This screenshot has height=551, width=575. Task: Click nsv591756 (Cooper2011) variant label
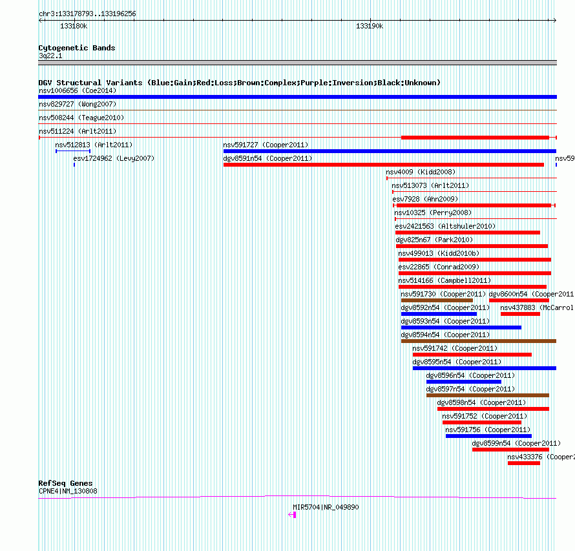[488, 430]
